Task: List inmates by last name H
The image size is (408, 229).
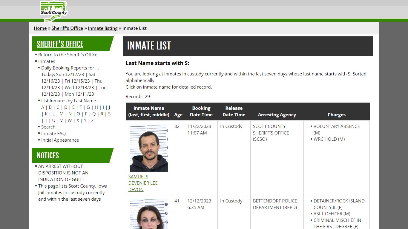Action: click(96, 107)
